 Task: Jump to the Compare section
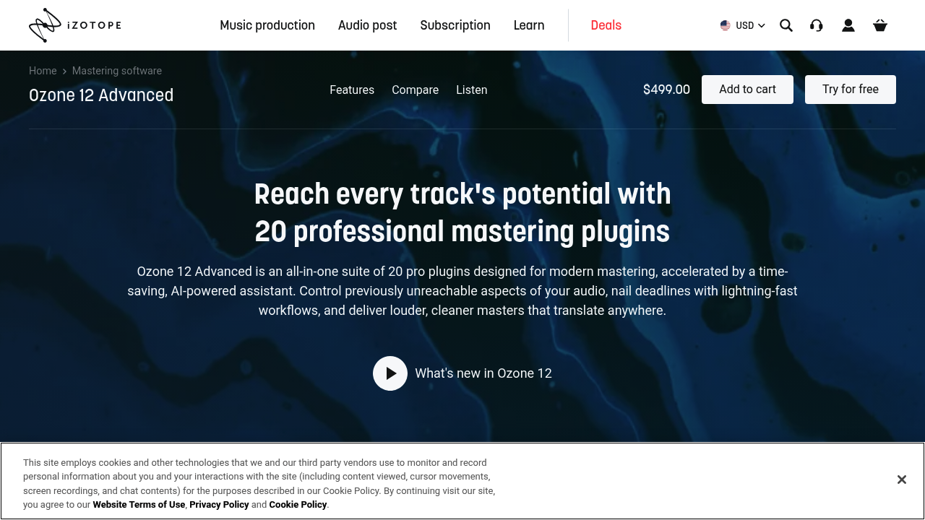tap(416, 90)
